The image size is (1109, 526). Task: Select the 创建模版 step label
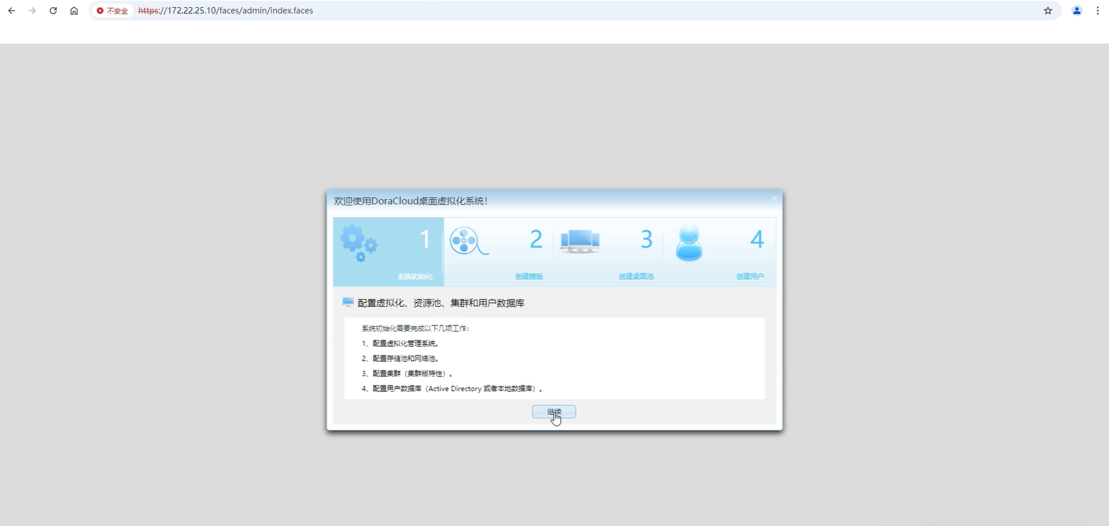click(x=529, y=276)
